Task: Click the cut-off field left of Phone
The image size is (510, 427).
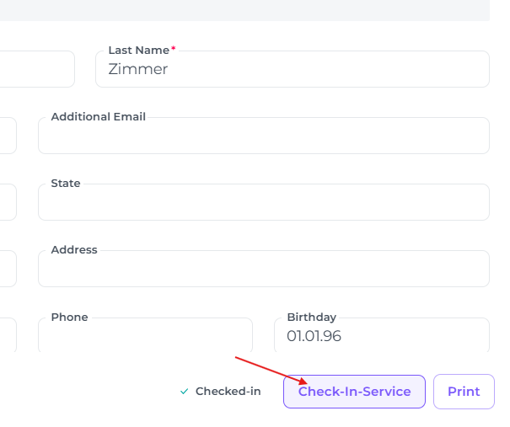Action: tap(8, 335)
